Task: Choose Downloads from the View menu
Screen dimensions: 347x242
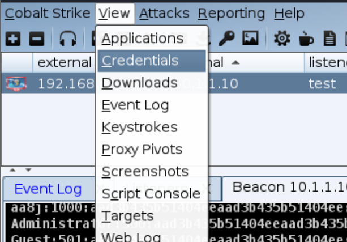Action: click(152, 83)
